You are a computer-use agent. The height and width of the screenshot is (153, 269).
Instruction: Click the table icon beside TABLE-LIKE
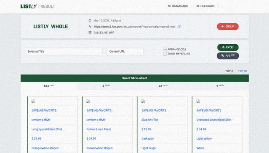pyautogui.click(x=90, y=33)
